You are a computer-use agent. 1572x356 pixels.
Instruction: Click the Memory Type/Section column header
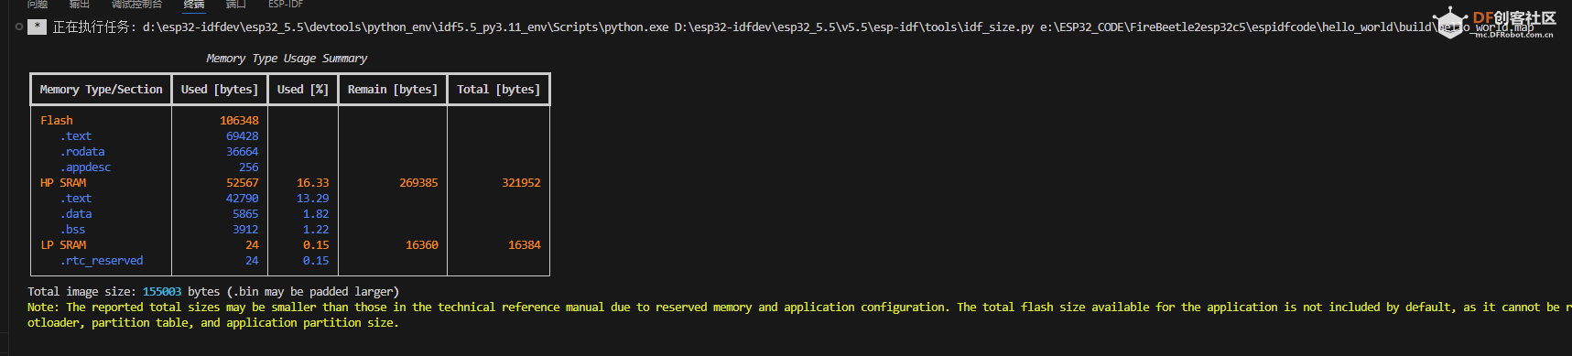pos(101,90)
